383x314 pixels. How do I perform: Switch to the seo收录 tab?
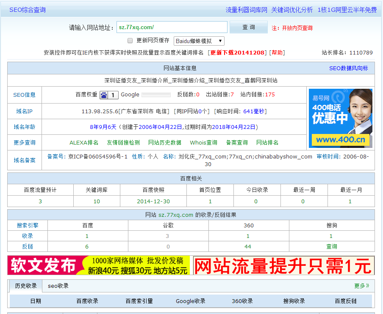coord(58,286)
